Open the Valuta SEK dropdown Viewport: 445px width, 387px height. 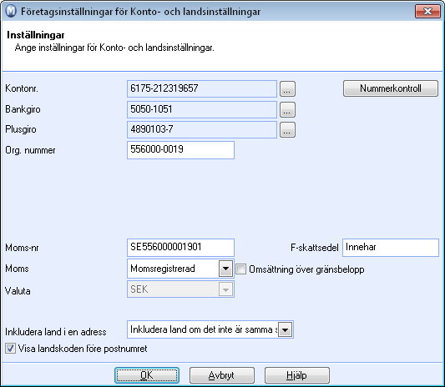(226, 289)
